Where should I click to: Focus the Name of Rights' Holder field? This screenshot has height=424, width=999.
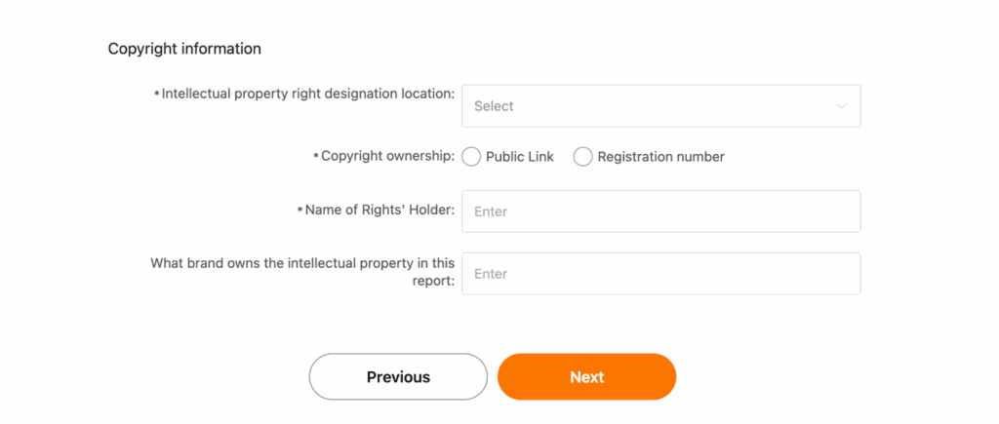pos(660,212)
